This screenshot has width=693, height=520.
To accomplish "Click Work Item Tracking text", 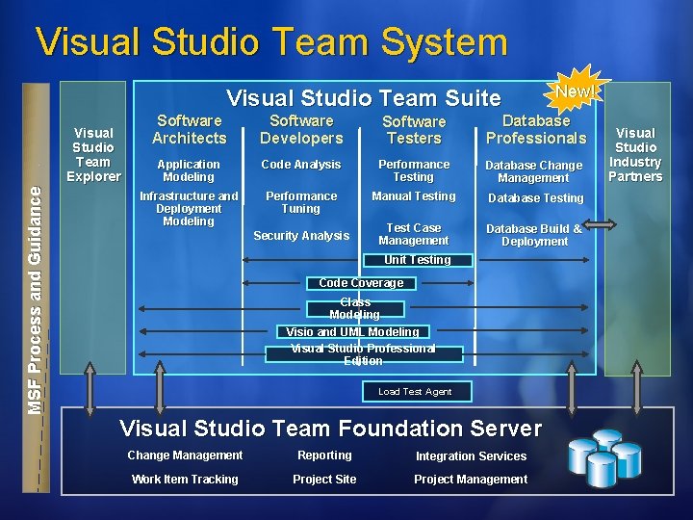I will pos(185,480).
